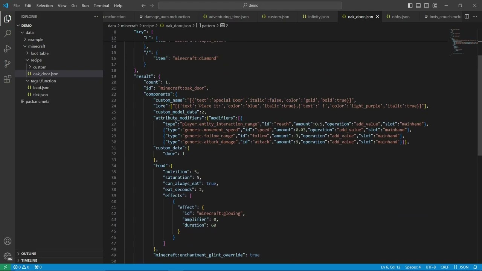
Task: Open errors and warnings count in status bar
Action: [x=21, y=267]
